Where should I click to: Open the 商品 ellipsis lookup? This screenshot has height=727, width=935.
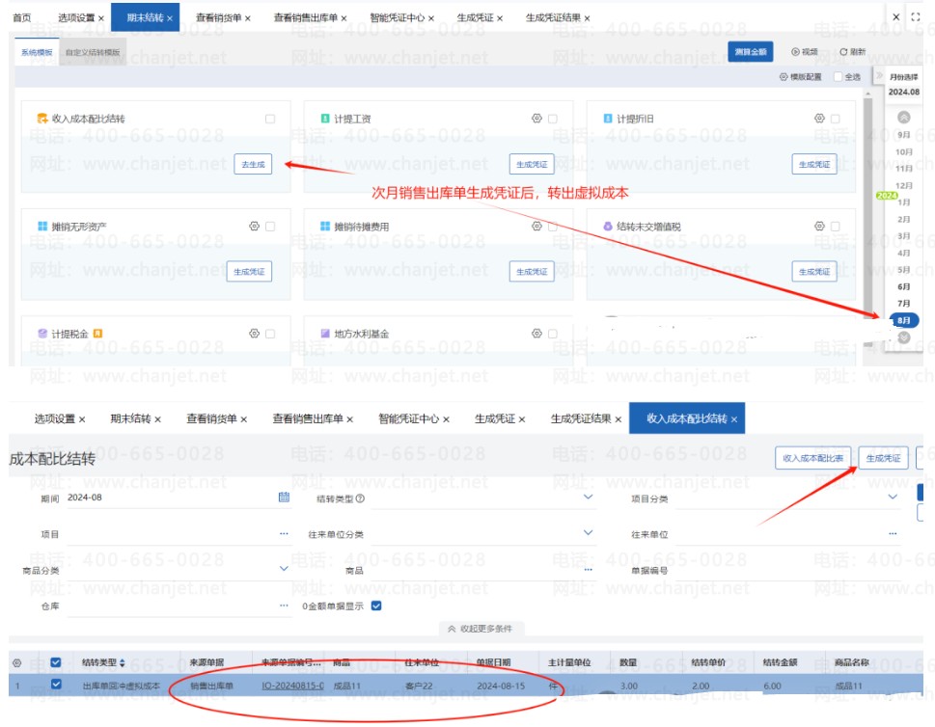coord(588,570)
